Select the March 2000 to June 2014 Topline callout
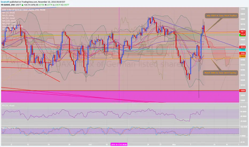249x147 pixels. 220,73
